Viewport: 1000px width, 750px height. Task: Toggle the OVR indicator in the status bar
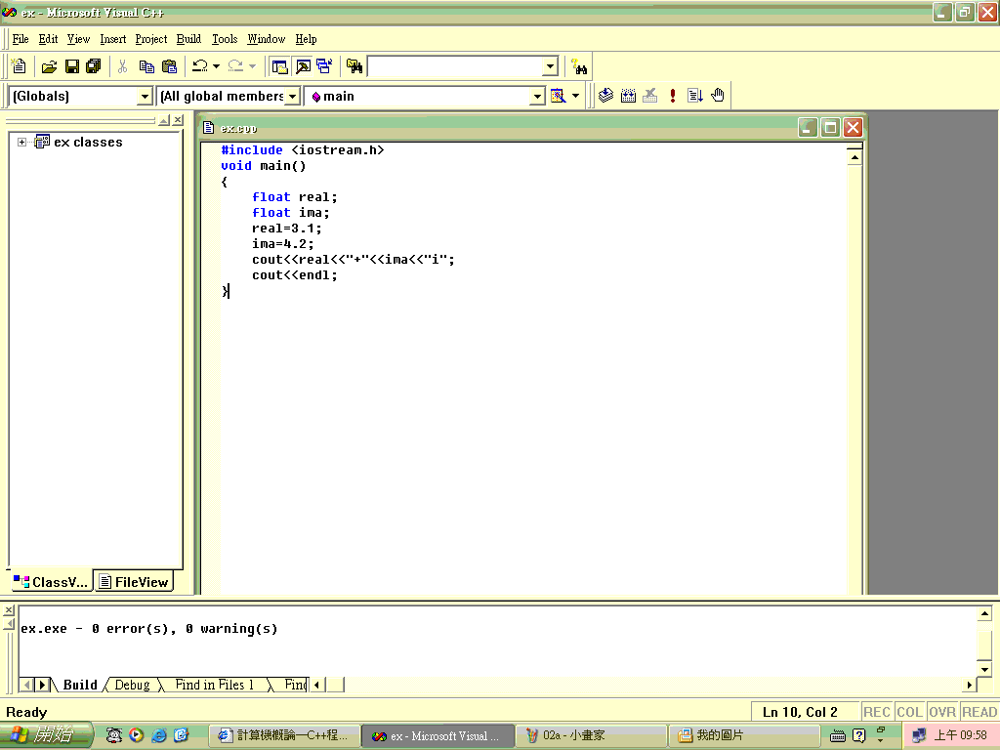(x=942, y=712)
